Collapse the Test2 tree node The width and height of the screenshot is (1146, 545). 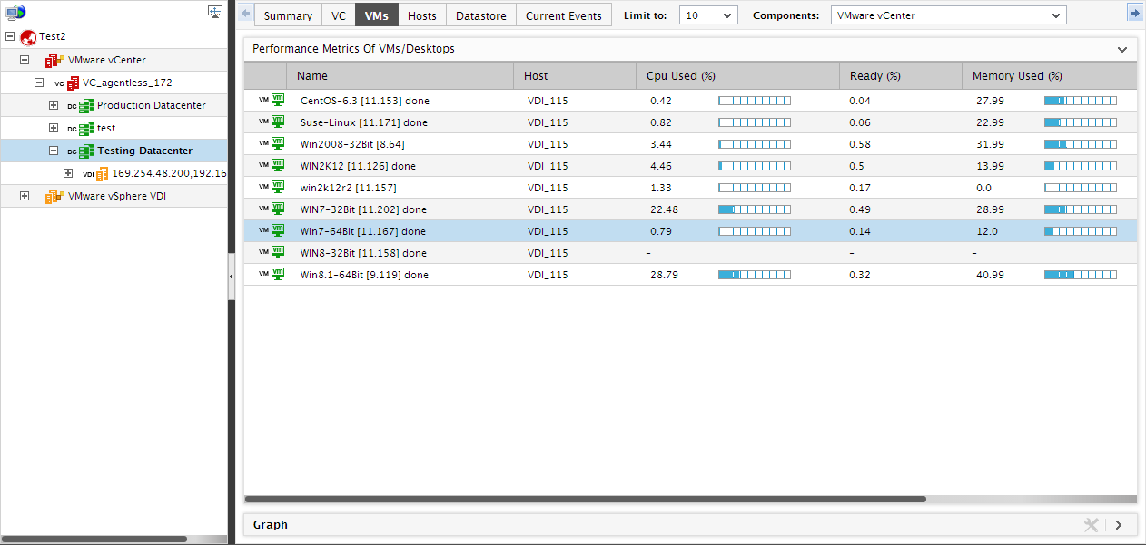point(10,37)
